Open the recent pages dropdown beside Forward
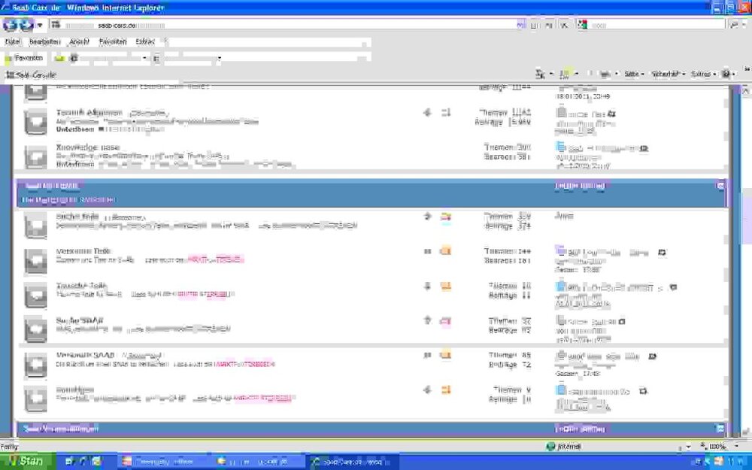This screenshot has height=470, width=752. point(41,25)
